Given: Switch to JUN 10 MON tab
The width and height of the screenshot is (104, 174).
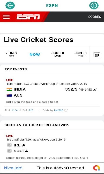Looking at the screenshot, I should (x=58, y=54).
